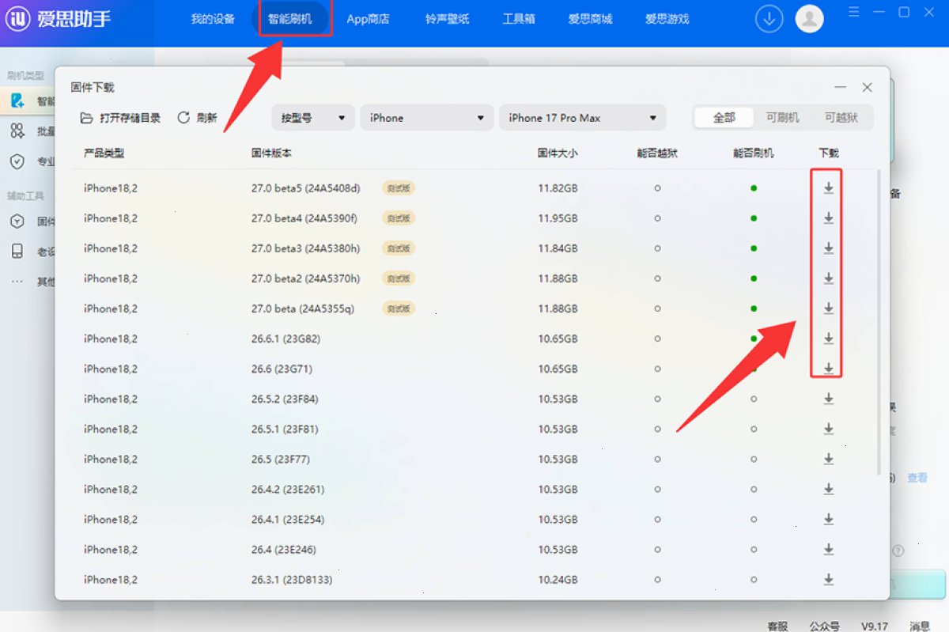Click 10.24GB size cell
The image size is (949, 632).
click(x=558, y=579)
